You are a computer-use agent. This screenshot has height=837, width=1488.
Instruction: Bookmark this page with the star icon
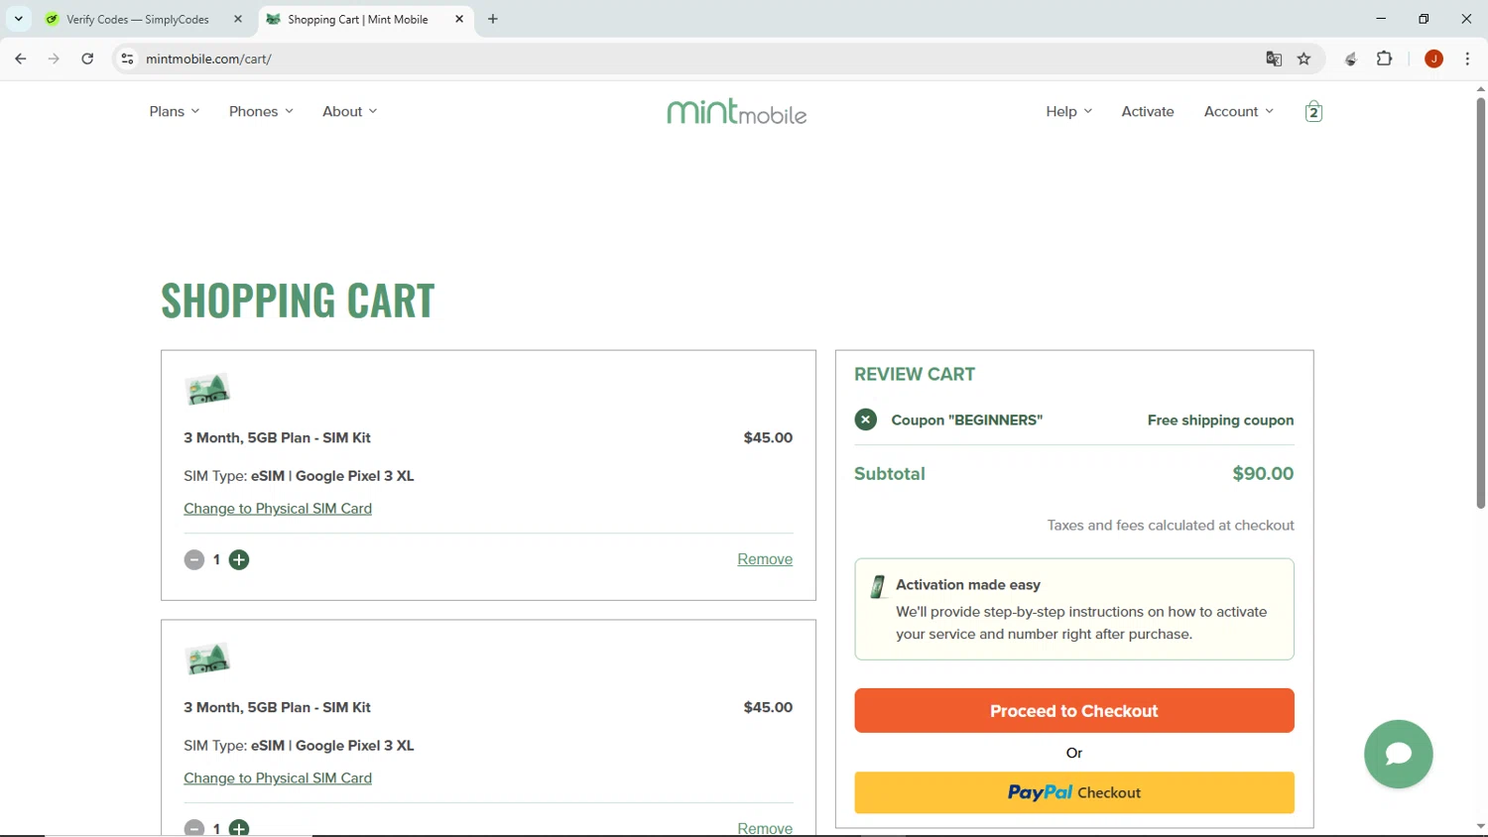(x=1304, y=59)
